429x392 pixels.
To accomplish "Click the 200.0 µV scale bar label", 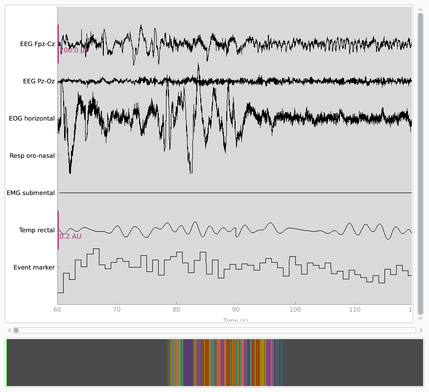I will [74, 50].
